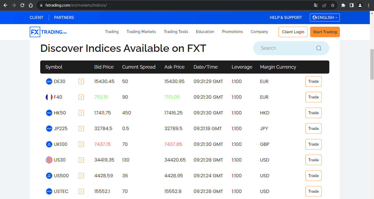The height and width of the screenshot is (199, 374).
Task: Click the US500 symbol icon
Action: click(x=49, y=176)
